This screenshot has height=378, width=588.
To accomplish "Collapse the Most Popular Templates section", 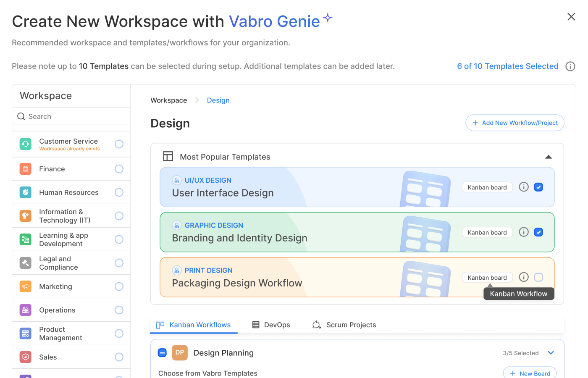I will point(548,157).
